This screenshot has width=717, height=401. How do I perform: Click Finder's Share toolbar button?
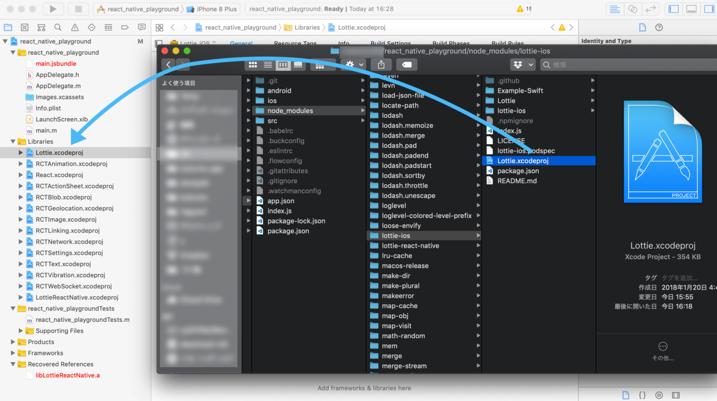(381, 64)
